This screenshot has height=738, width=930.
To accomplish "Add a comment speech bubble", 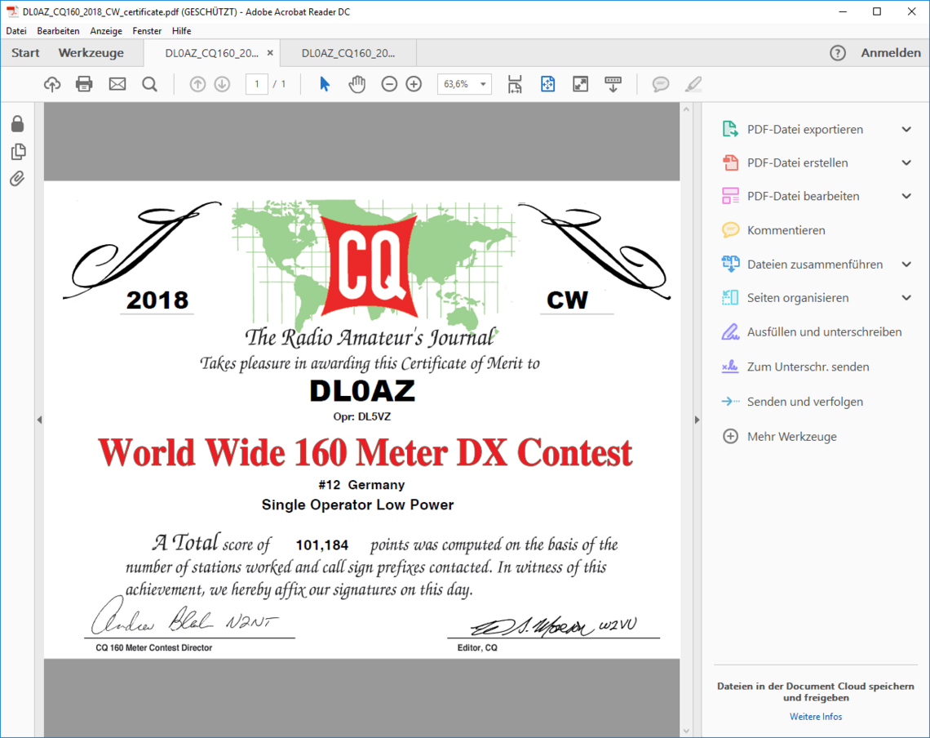I will coord(661,84).
